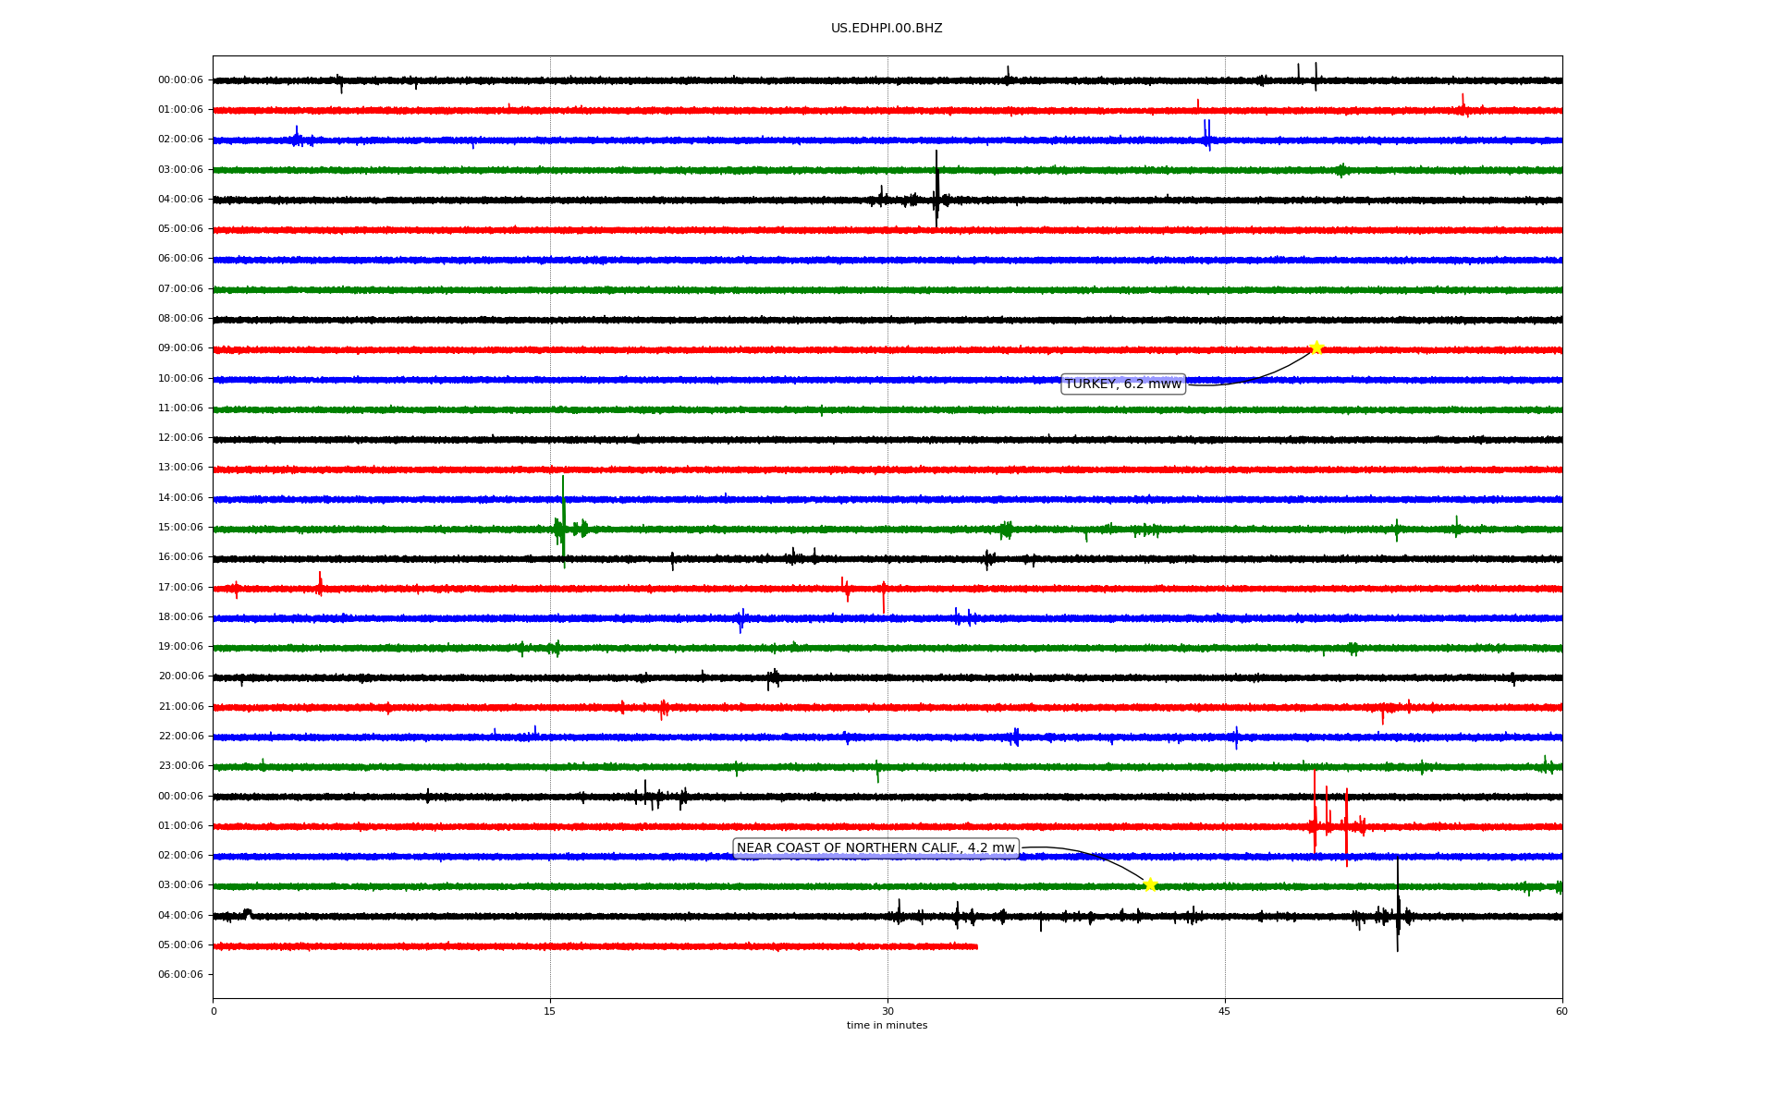The width and height of the screenshot is (1775, 1109).
Task: Click the 13:00:06 row time label
Action: (x=180, y=467)
